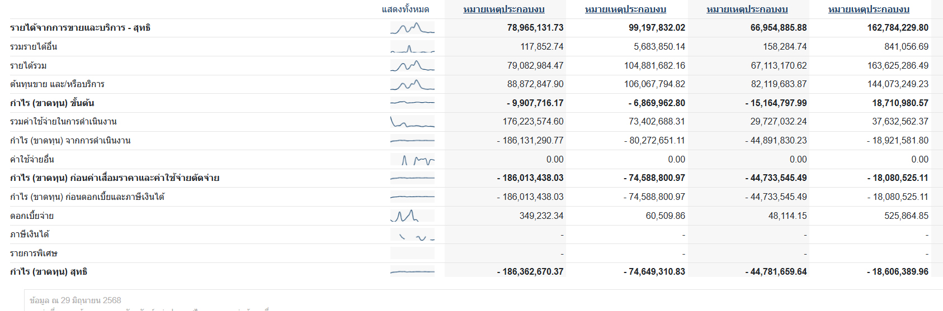Open หมายเหตุประกอบงบ link above 99,197,832.02
Screen dimensions: 943x311
click(625, 9)
